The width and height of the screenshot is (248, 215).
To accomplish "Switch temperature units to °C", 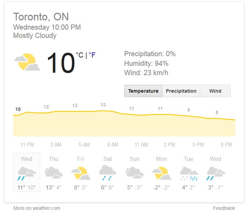I will point(80,55).
